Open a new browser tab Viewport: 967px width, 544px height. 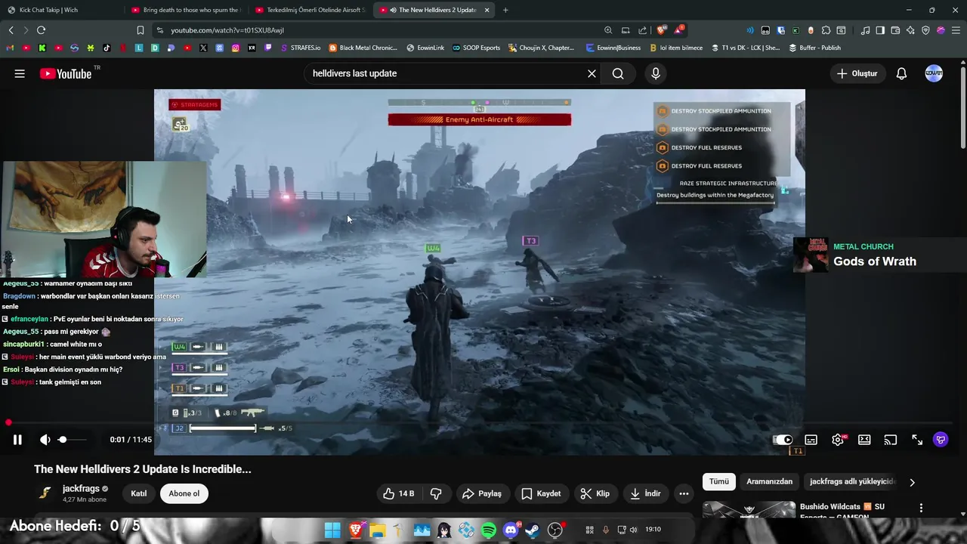pos(505,10)
